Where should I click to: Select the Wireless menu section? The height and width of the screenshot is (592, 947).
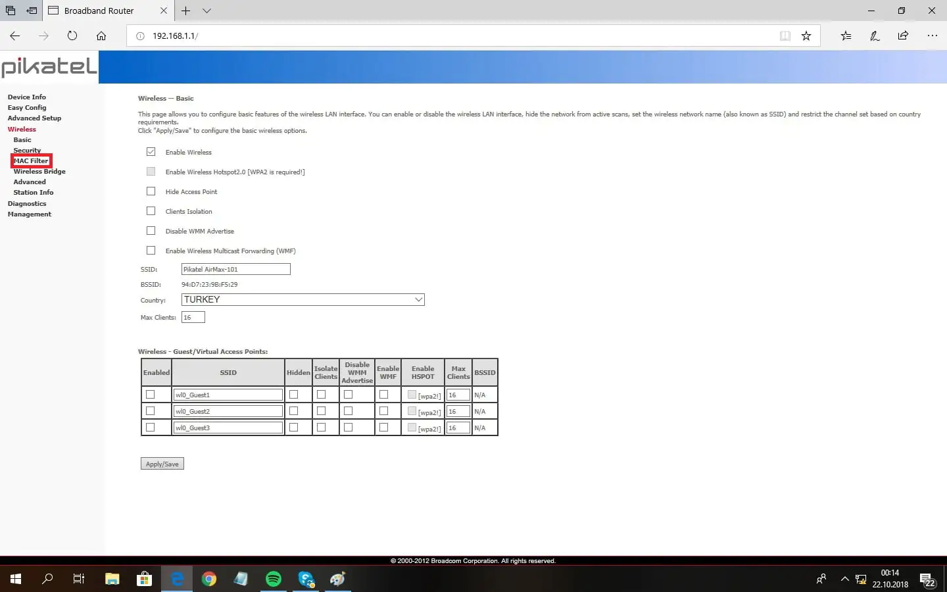click(x=22, y=130)
